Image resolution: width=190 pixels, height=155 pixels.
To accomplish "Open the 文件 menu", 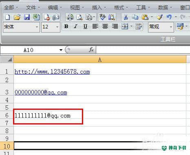I will pos(33,7).
